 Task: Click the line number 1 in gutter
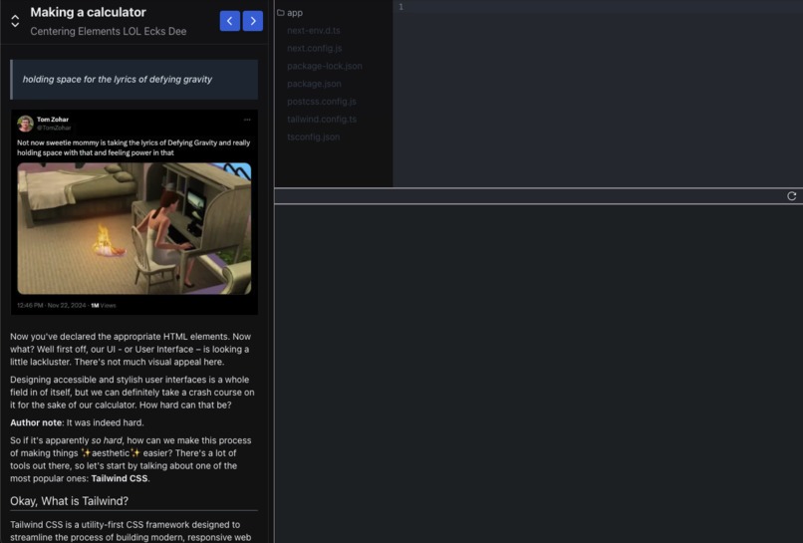pos(401,7)
